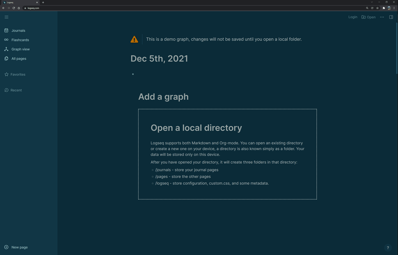
Task: Open the Dec 5th, 2021 journal title
Action: tap(159, 59)
